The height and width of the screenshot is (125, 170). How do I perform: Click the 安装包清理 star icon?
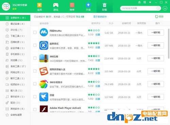pyautogui.click(x=7, y=115)
